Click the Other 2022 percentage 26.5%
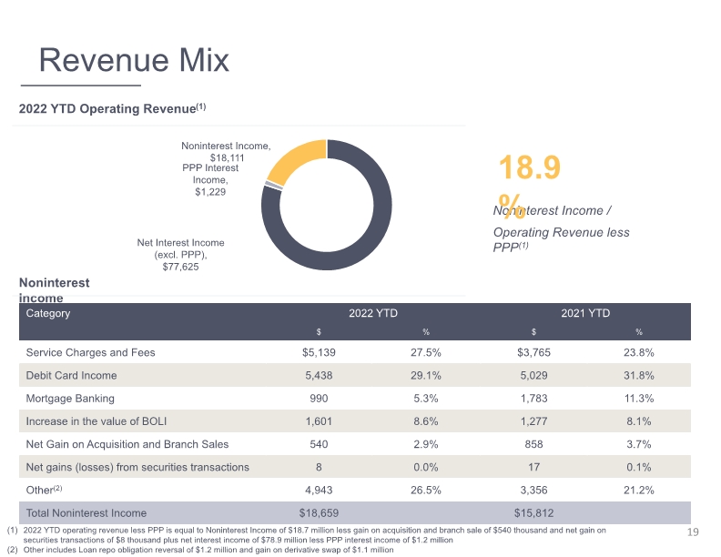Viewport: 721px width, 557px height. click(x=426, y=491)
